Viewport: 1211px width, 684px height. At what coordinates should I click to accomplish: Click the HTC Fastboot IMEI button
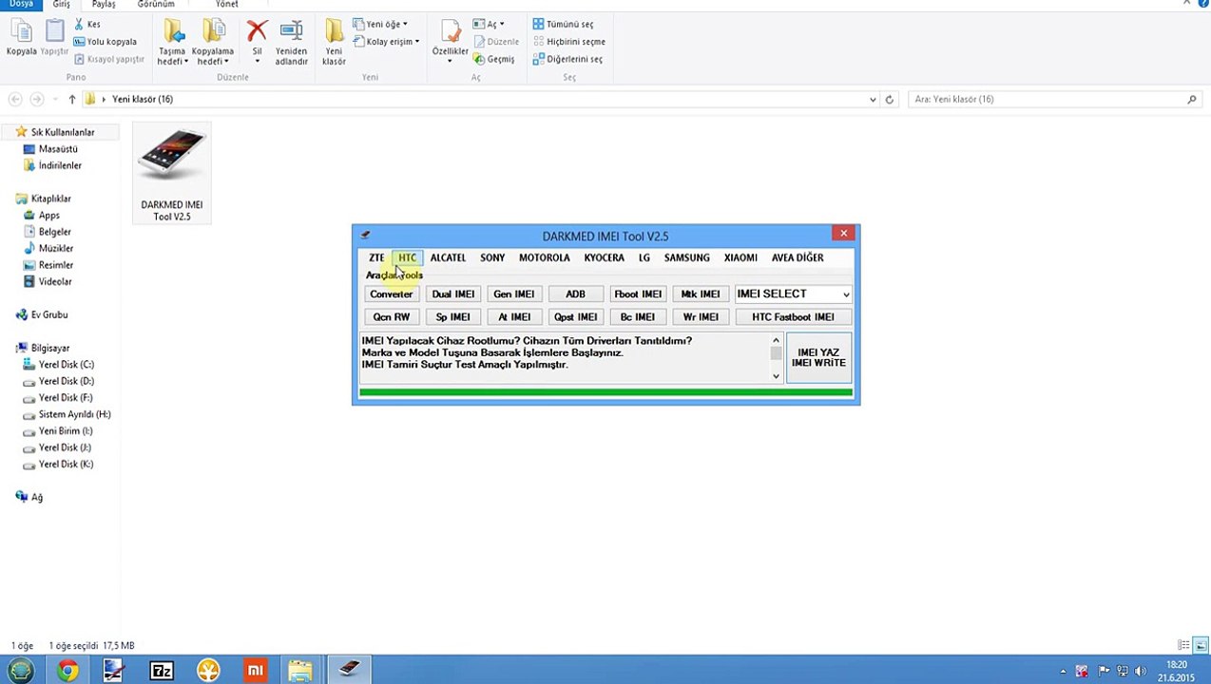(x=793, y=317)
